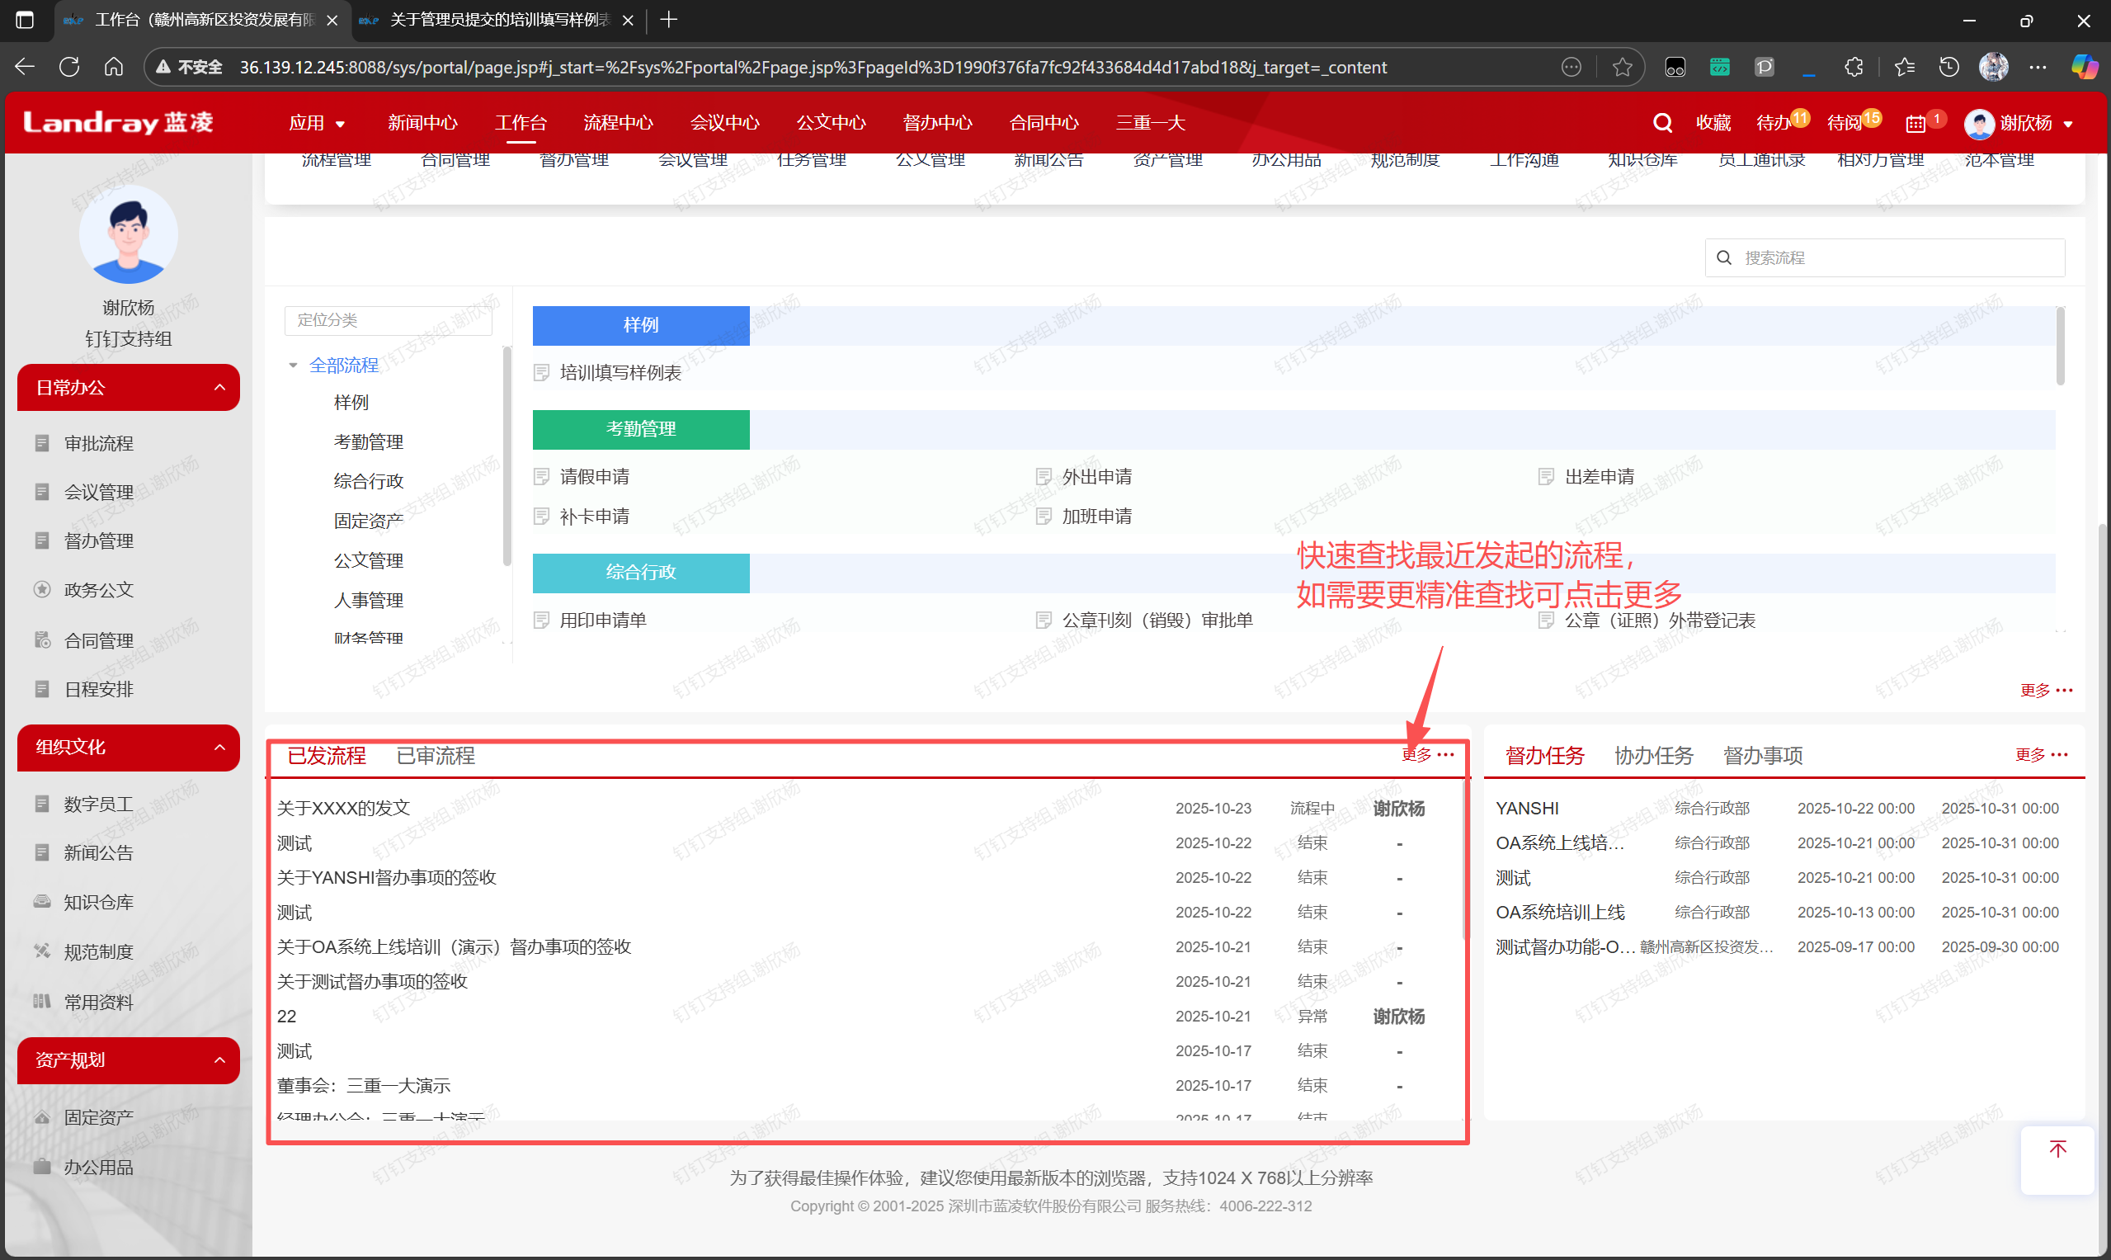This screenshot has height=1260, width=2111.
Task: Open 流程中心 in top navigation
Action: 618,123
